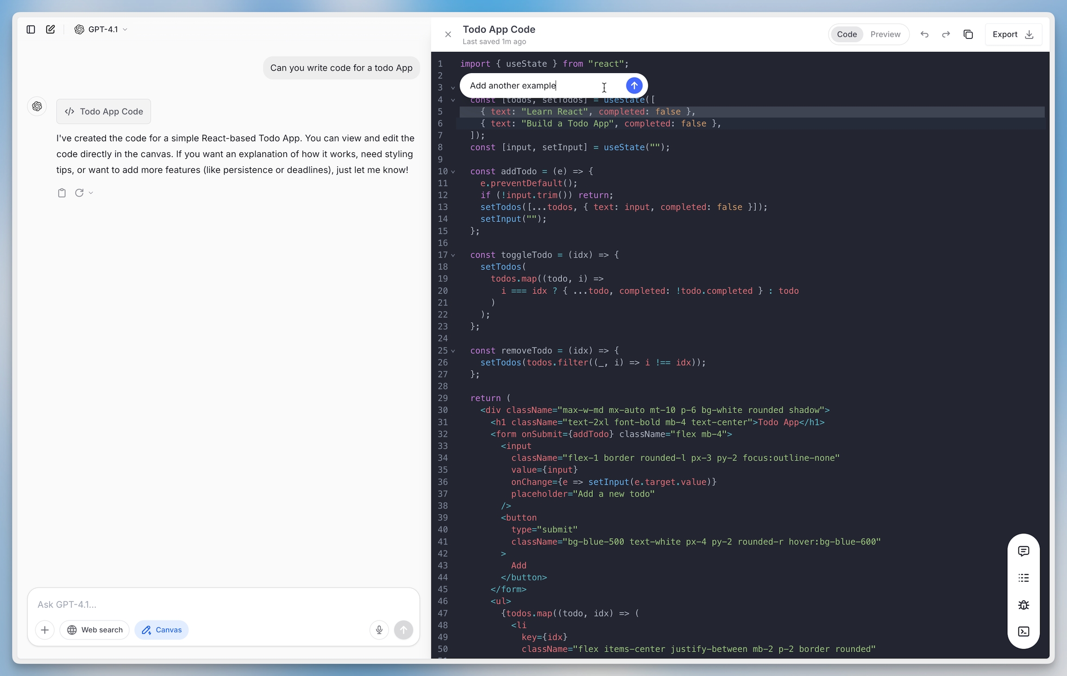This screenshot has height=676, width=1067.
Task: Toggle the Web search chip
Action: point(94,630)
